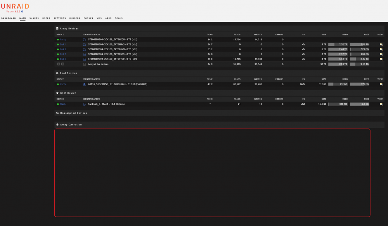Click Disk 2 used bar showing 7.48 TB
The width and height of the screenshot is (388, 226).
[338, 49]
